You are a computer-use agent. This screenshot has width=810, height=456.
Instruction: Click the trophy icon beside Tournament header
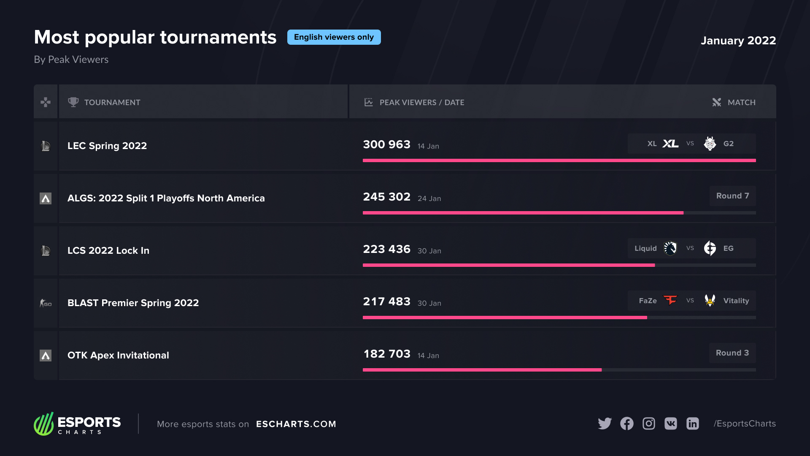pos(73,102)
